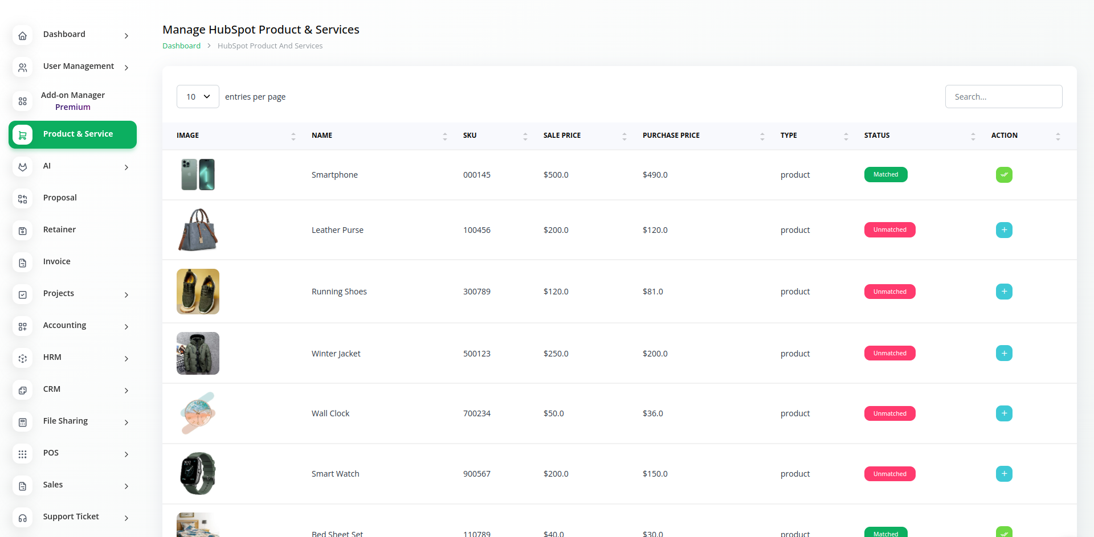The image size is (1094, 537).
Task: Expand the Accounting sidebar menu
Action: coord(126,326)
